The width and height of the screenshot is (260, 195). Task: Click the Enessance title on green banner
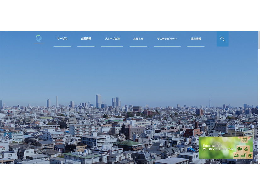pos(212,146)
